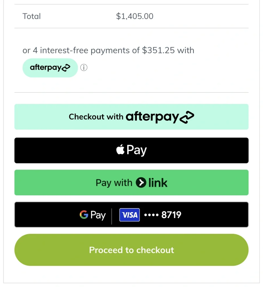Click the Apple logo on black button

click(120, 150)
